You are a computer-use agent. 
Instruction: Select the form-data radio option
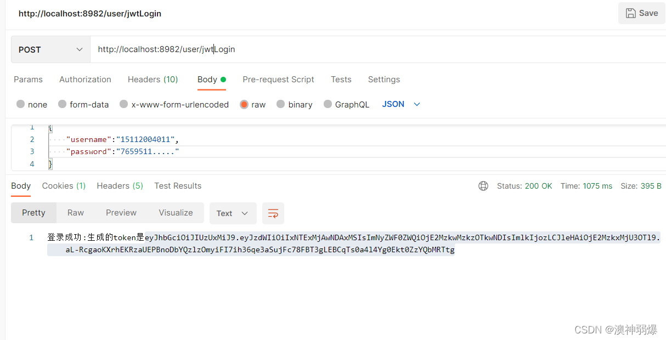coord(63,104)
